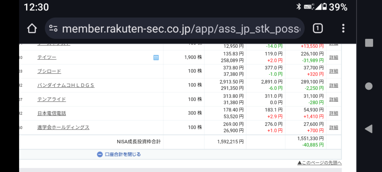Click the 12:30 status bar clock
382x172 pixels.
click(36, 7)
